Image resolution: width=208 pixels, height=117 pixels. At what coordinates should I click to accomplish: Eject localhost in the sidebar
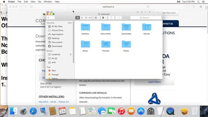tap(71, 54)
